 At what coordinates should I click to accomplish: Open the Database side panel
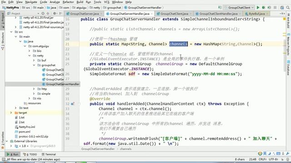pos(288,67)
